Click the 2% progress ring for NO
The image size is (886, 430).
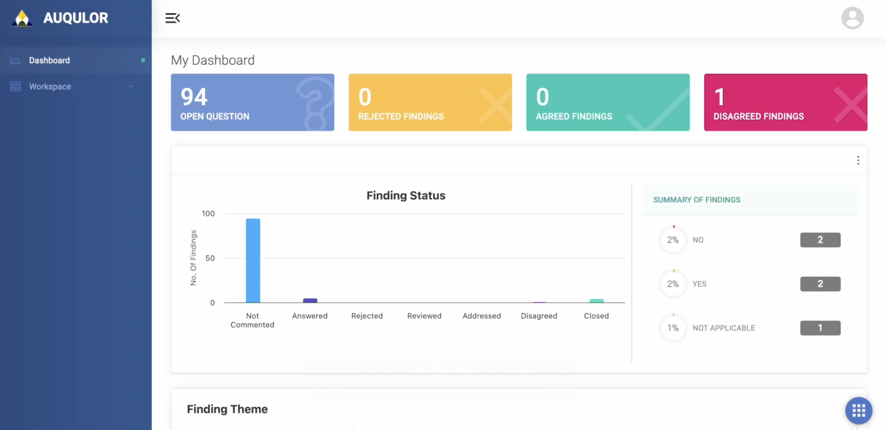pyautogui.click(x=673, y=240)
